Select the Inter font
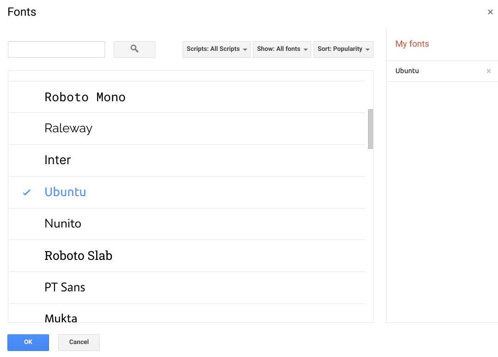The width and height of the screenshot is (498, 357). pos(187,160)
